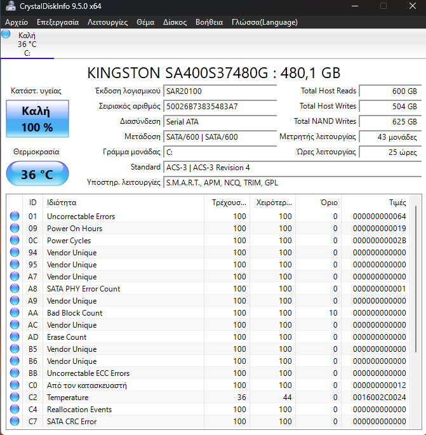Click status orb for ID B6 row
The height and width of the screenshot is (435, 426).
[15, 361]
